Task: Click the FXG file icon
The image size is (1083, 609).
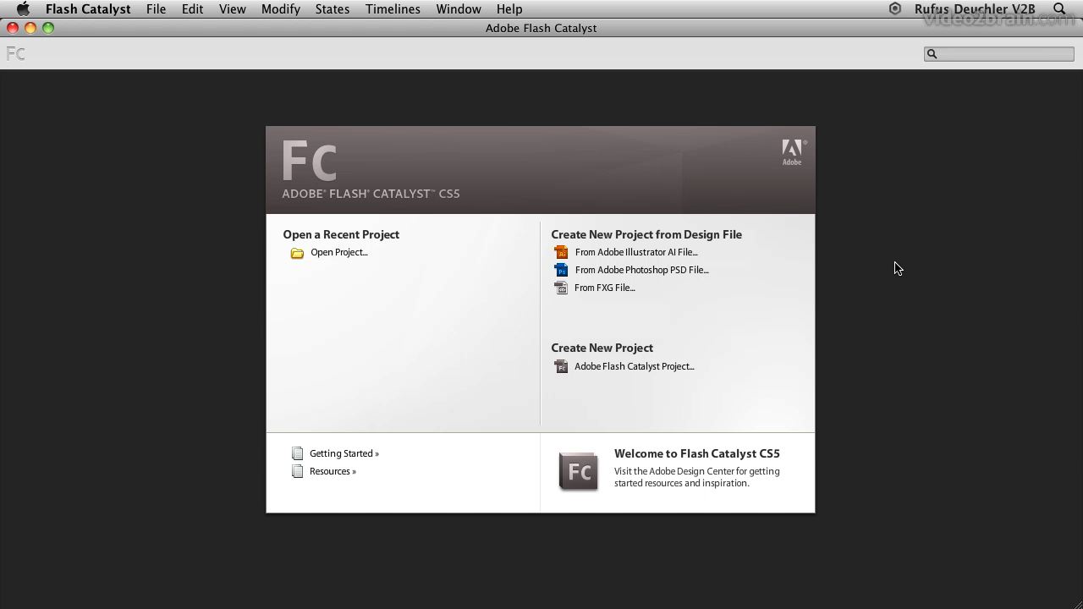Action: [x=561, y=288]
